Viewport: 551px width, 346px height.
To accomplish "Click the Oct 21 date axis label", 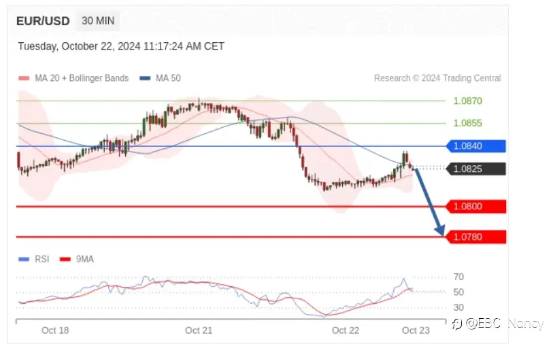I will pyautogui.click(x=199, y=330).
